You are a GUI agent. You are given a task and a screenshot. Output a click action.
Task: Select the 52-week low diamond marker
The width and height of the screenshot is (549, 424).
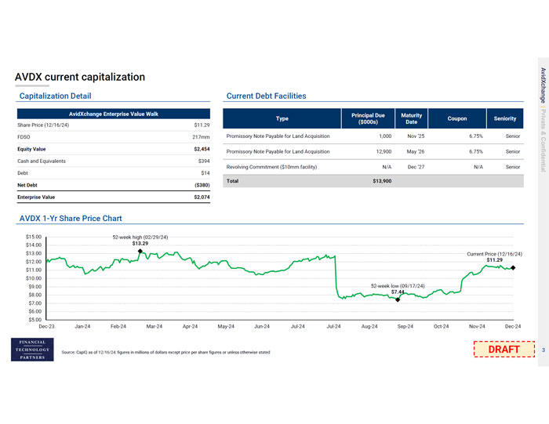[398, 299]
